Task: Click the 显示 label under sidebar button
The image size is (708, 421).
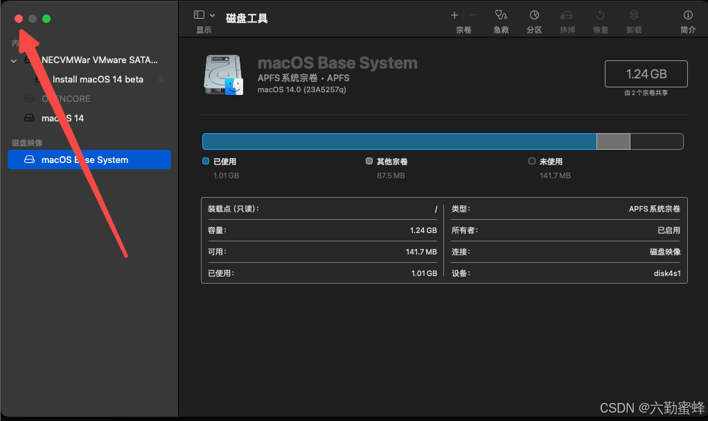Action: click(x=204, y=30)
